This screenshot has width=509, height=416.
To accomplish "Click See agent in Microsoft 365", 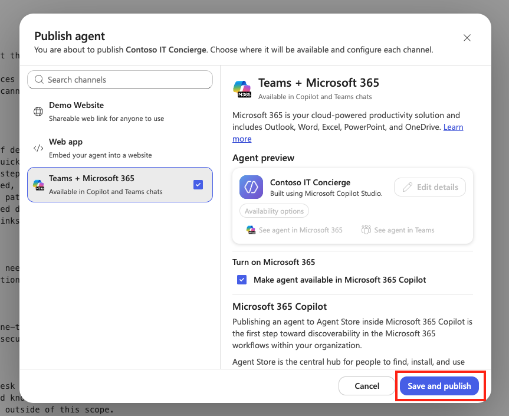I will pyautogui.click(x=294, y=230).
